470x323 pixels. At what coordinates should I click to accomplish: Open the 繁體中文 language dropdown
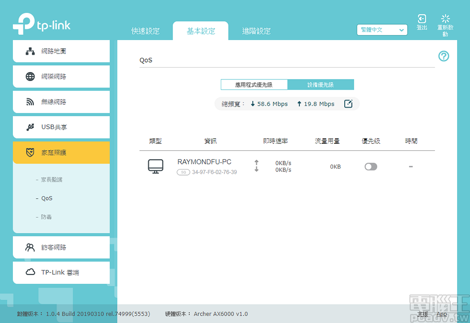[x=382, y=29]
